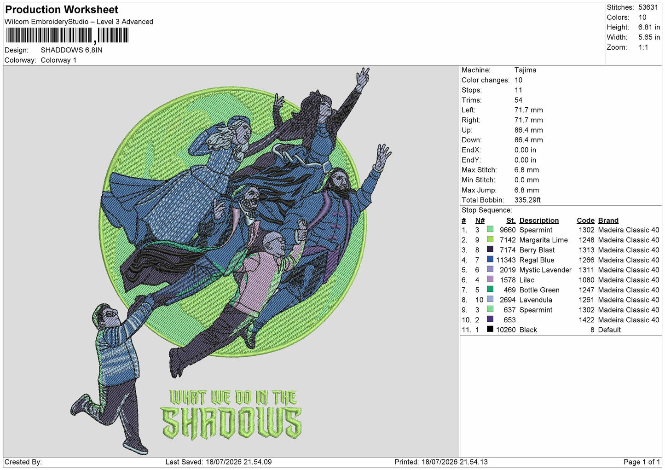665x470 pixels.
Task: Click the barcode under the header
Action: (x=67, y=35)
